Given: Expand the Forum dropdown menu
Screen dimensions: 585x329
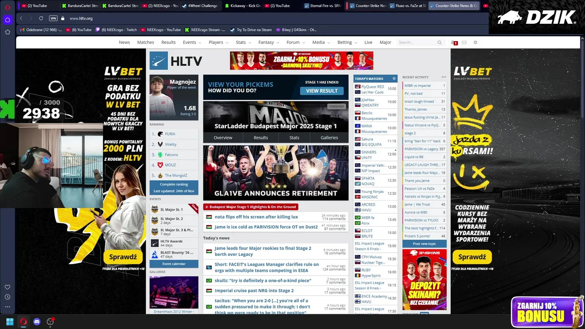Looking at the screenshot, I should 296,42.
